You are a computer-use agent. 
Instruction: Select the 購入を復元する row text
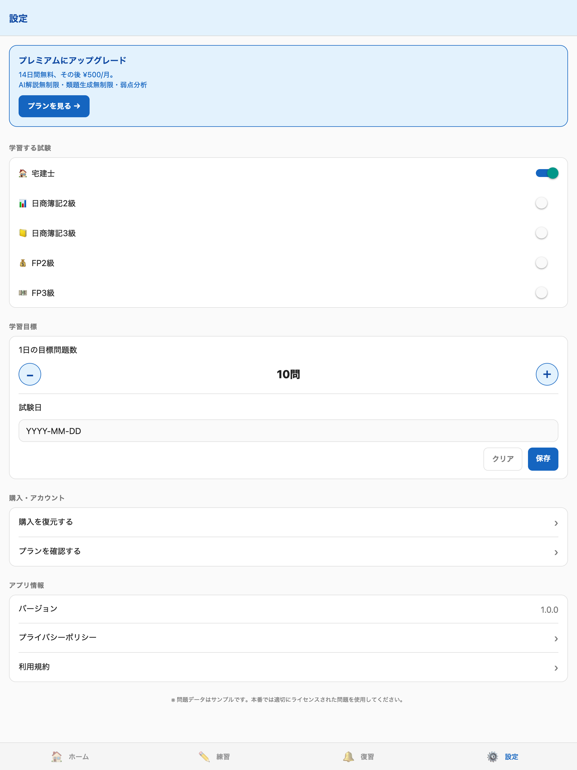pyautogui.click(x=46, y=522)
